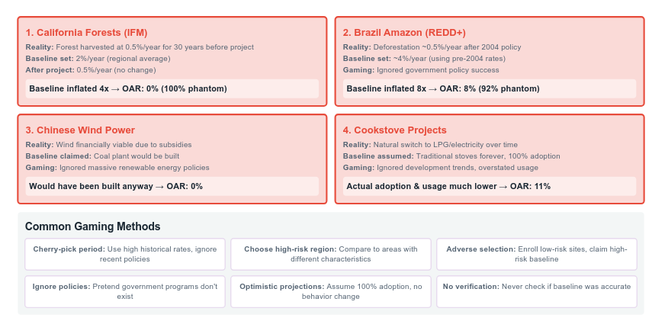Image resolution: width=668 pixels, height=321 pixels.
Task: Click 'Actual adoption & usage much lower' box
Action: pos(489,186)
